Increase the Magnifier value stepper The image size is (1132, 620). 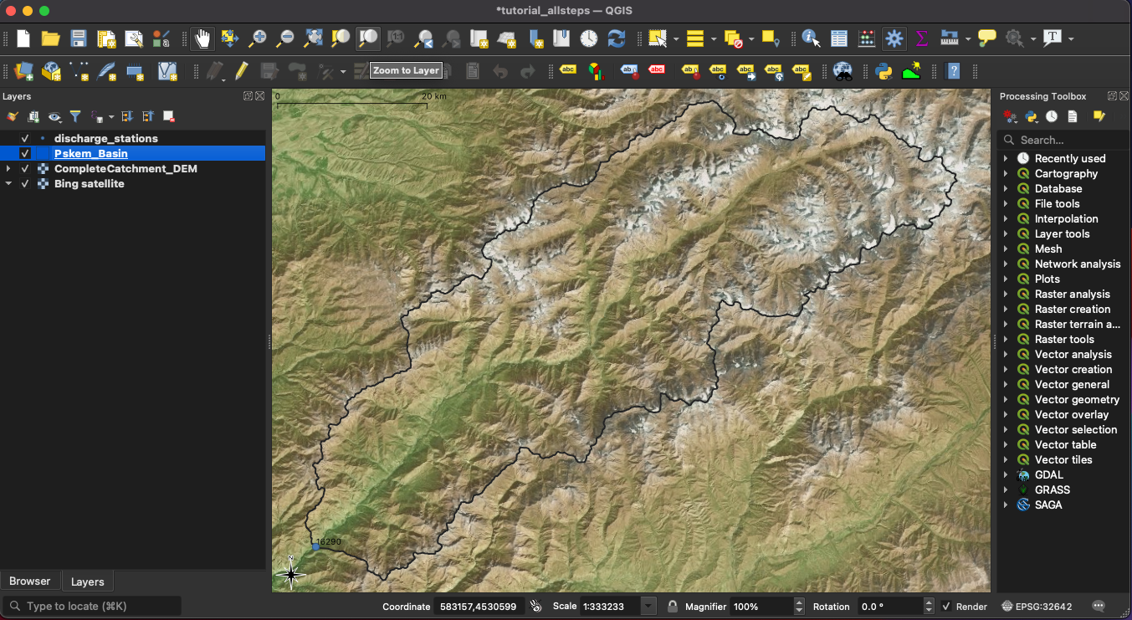[799, 602]
